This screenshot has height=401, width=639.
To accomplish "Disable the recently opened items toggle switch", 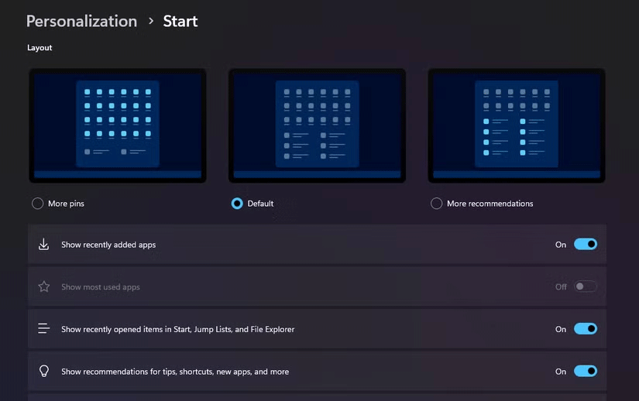I will (x=585, y=329).
